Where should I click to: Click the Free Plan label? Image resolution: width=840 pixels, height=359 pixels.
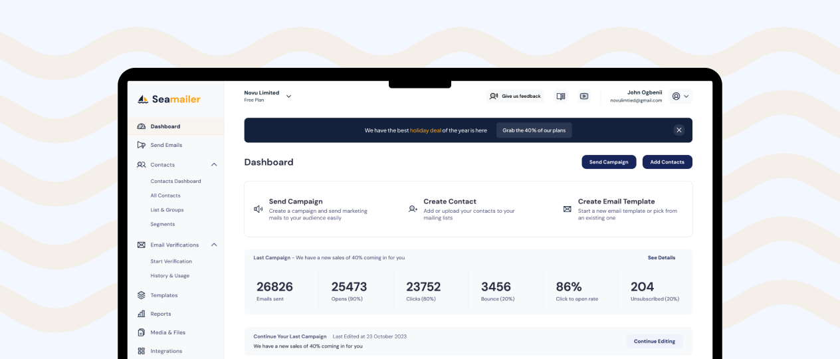[x=254, y=100]
